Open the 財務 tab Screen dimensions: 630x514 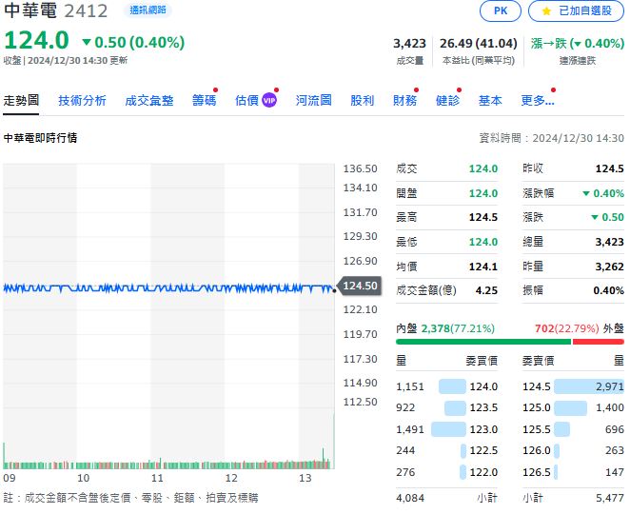pyautogui.click(x=405, y=101)
